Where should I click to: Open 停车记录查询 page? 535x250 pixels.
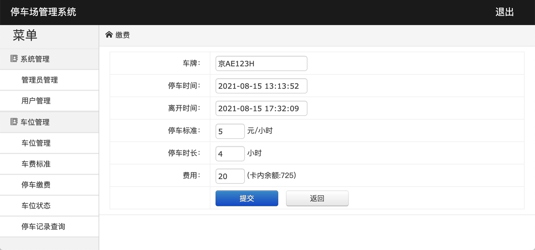pyautogui.click(x=43, y=227)
